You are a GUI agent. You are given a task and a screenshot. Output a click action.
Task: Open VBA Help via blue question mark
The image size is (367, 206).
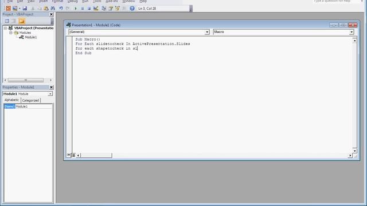pos(132,9)
